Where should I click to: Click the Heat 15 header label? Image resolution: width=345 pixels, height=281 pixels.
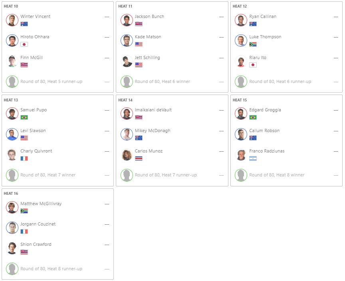pos(240,100)
